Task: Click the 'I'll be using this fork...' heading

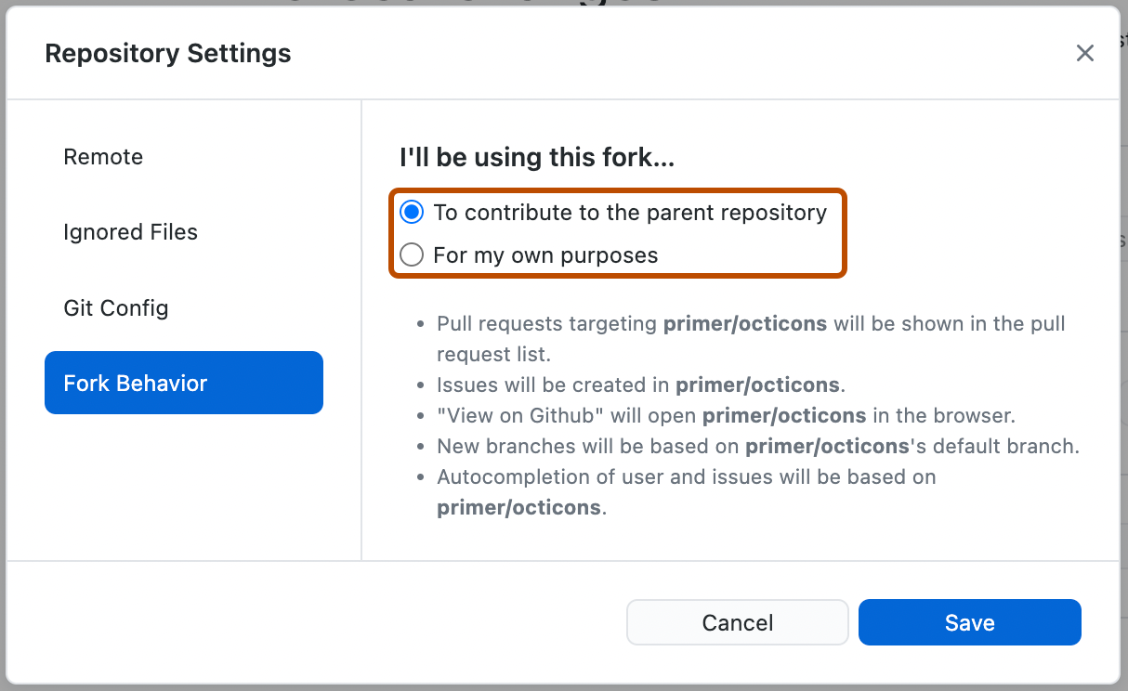Action: click(x=536, y=157)
